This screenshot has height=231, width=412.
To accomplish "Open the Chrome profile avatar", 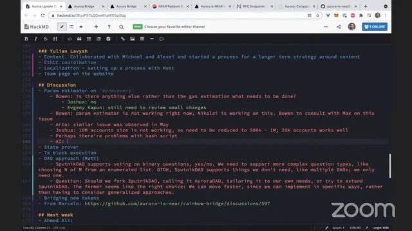I will tap(378, 15).
